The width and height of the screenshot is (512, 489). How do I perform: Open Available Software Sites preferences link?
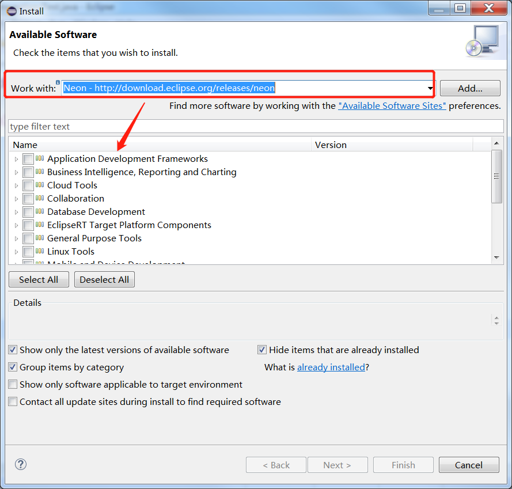392,106
